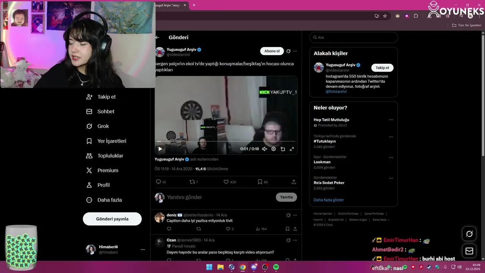Click Gönderi yayınla button
The image size is (485, 273).
tap(112, 219)
